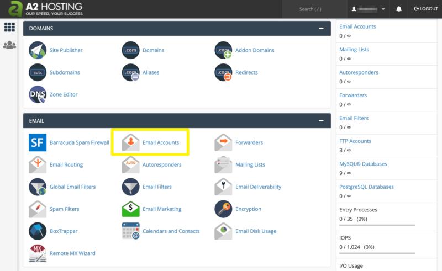Open the Email Accounts link
Image resolution: width=442 pixels, height=271 pixels.
click(160, 142)
